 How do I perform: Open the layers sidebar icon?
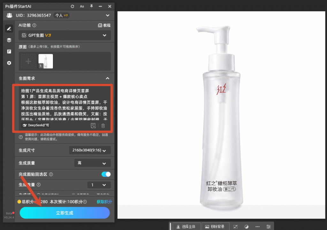[9, 40]
